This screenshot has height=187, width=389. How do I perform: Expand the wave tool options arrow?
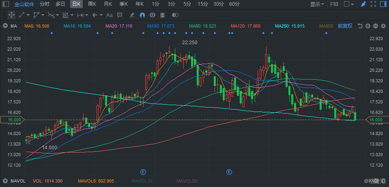click(x=57, y=15)
